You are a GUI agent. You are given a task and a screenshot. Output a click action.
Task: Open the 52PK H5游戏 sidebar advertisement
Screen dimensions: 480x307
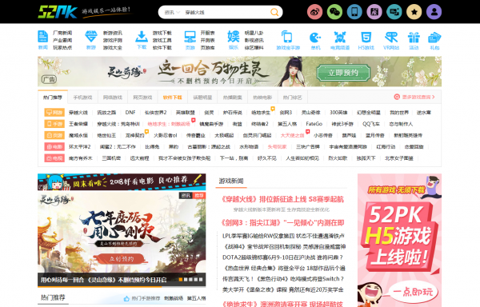click(x=399, y=241)
